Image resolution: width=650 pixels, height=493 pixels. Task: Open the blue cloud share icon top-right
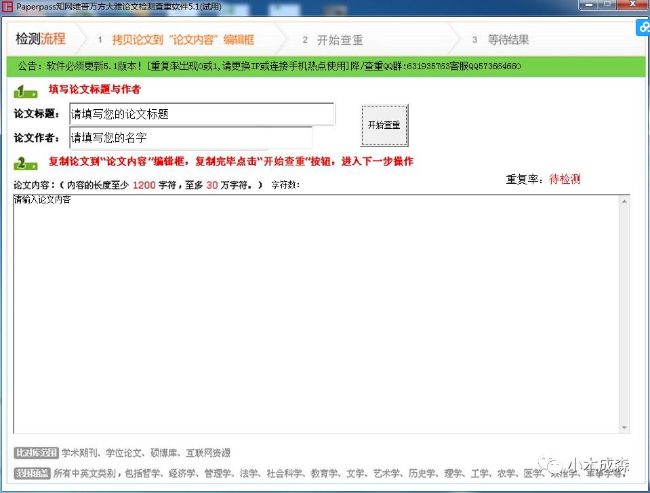tap(643, 27)
